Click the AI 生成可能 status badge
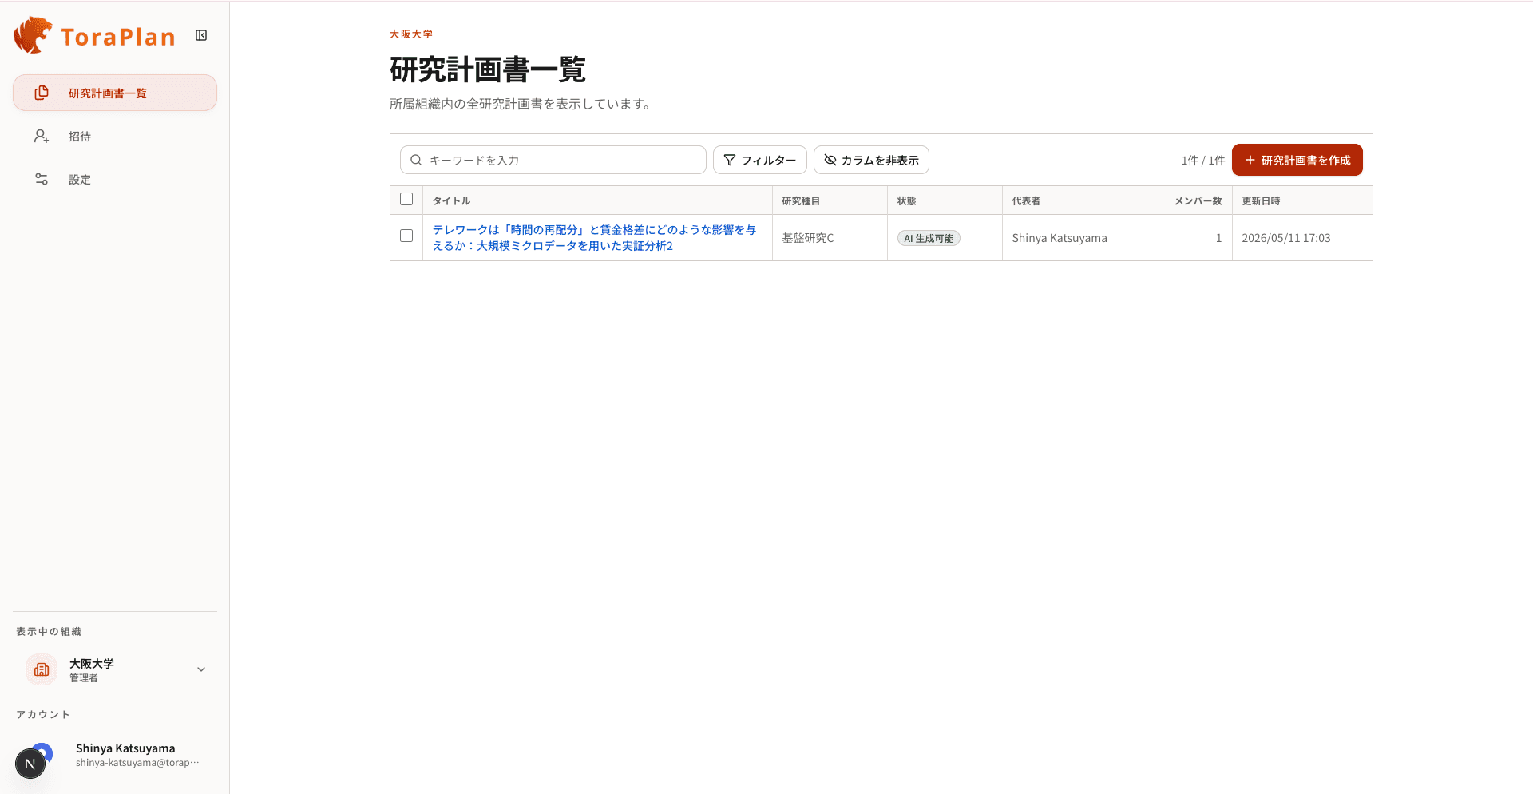The width and height of the screenshot is (1533, 794). click(x=929, y=238)
